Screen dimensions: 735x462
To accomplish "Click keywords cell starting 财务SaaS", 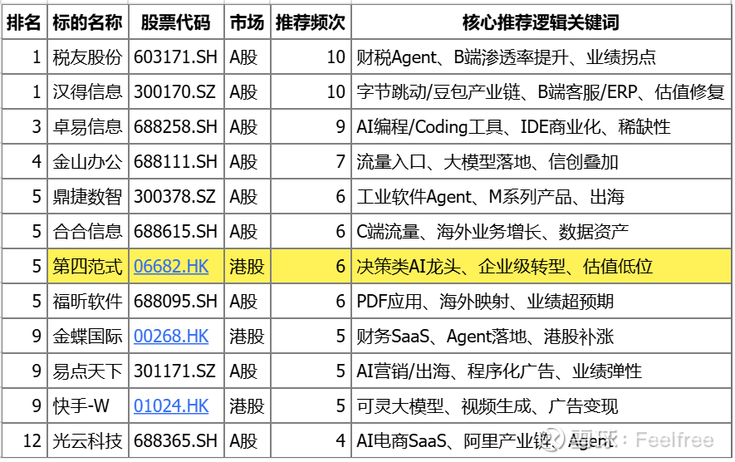I will (541, 337).
